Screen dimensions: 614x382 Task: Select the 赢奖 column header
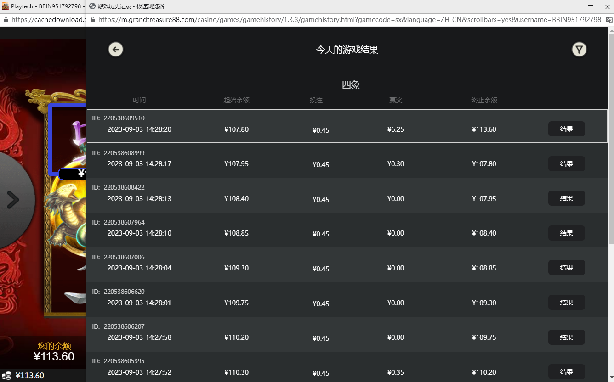[x=395, y=100]
